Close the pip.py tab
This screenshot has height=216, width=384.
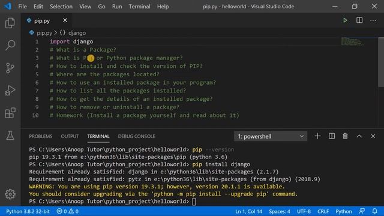click(x=65, y=20)
